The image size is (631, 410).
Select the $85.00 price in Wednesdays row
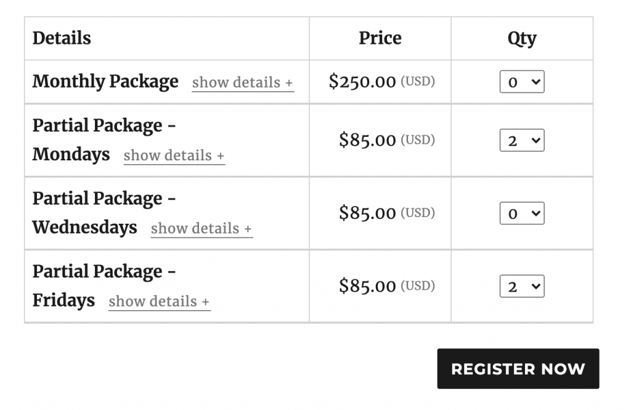[x=367, y=213]
